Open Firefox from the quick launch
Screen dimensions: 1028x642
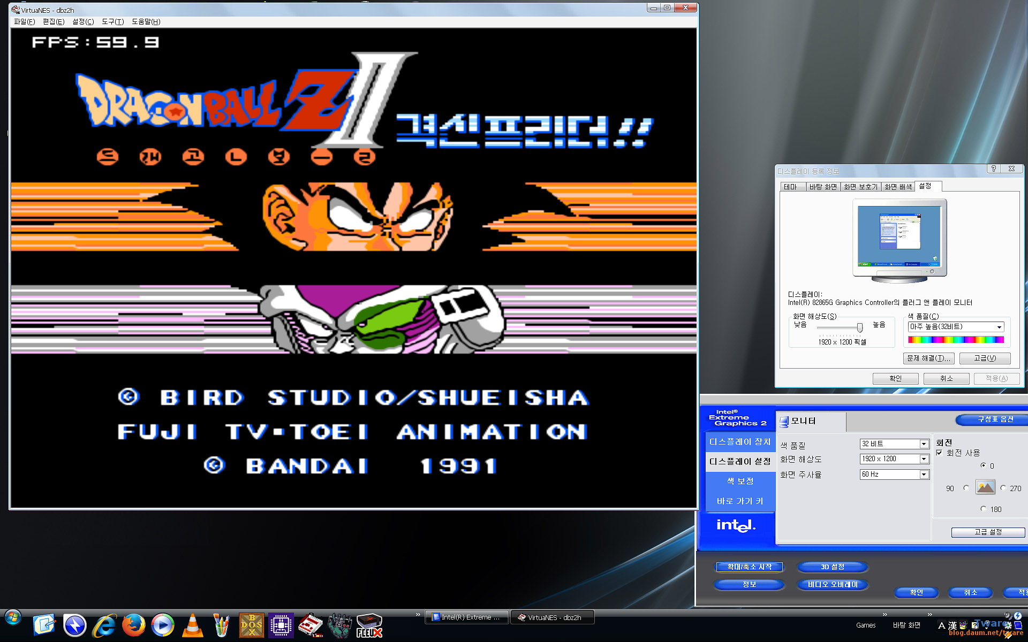[133, 625]
